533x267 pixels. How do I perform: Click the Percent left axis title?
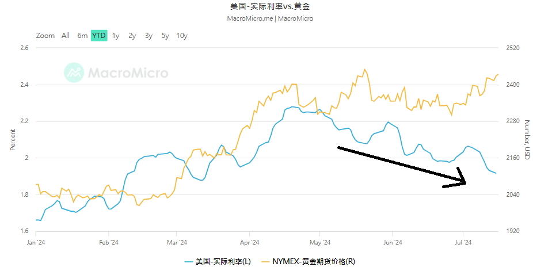(13, 140)
